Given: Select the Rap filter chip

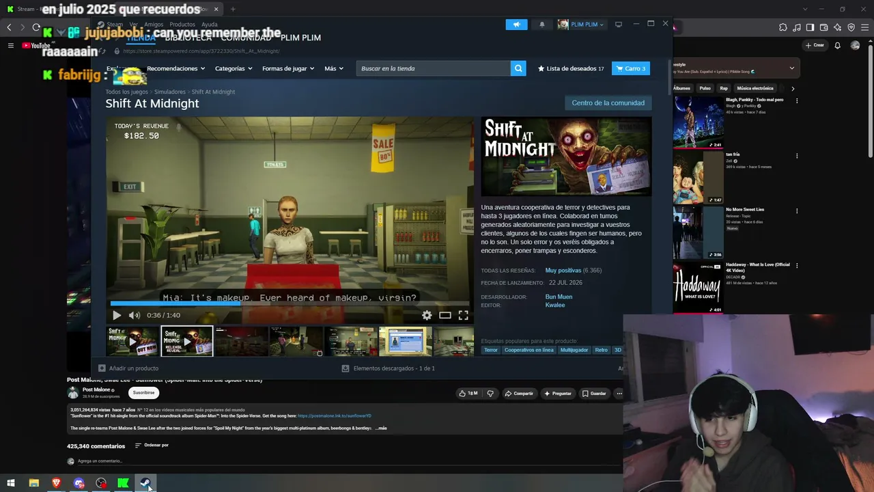Looking at the screenshot, I should click(x=724, y=88).
